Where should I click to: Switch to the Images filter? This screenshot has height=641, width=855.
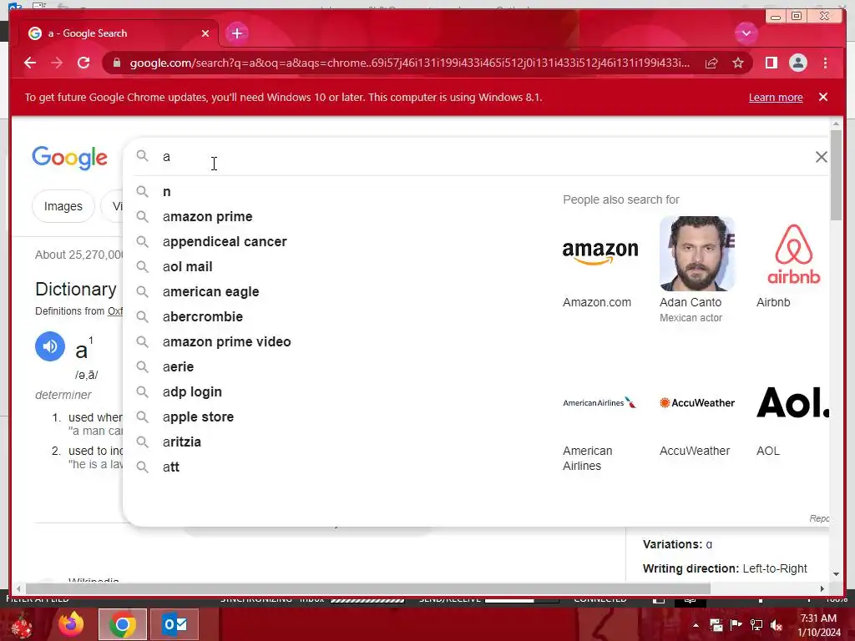63,207
